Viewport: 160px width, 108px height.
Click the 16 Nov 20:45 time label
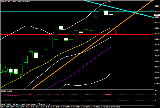25,107
